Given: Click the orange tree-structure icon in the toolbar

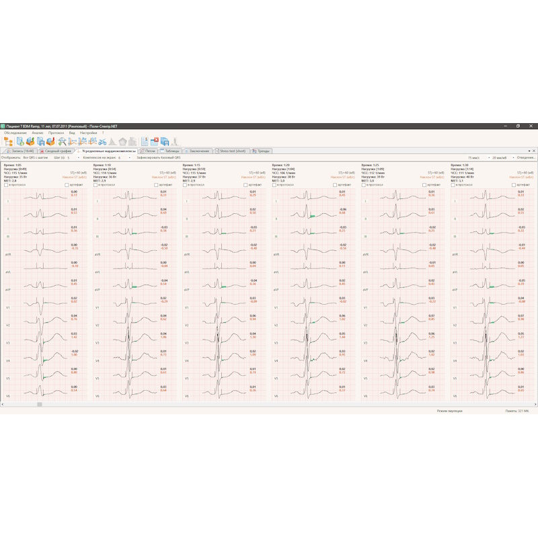Looking at the screenshot, I should [8, 141].
